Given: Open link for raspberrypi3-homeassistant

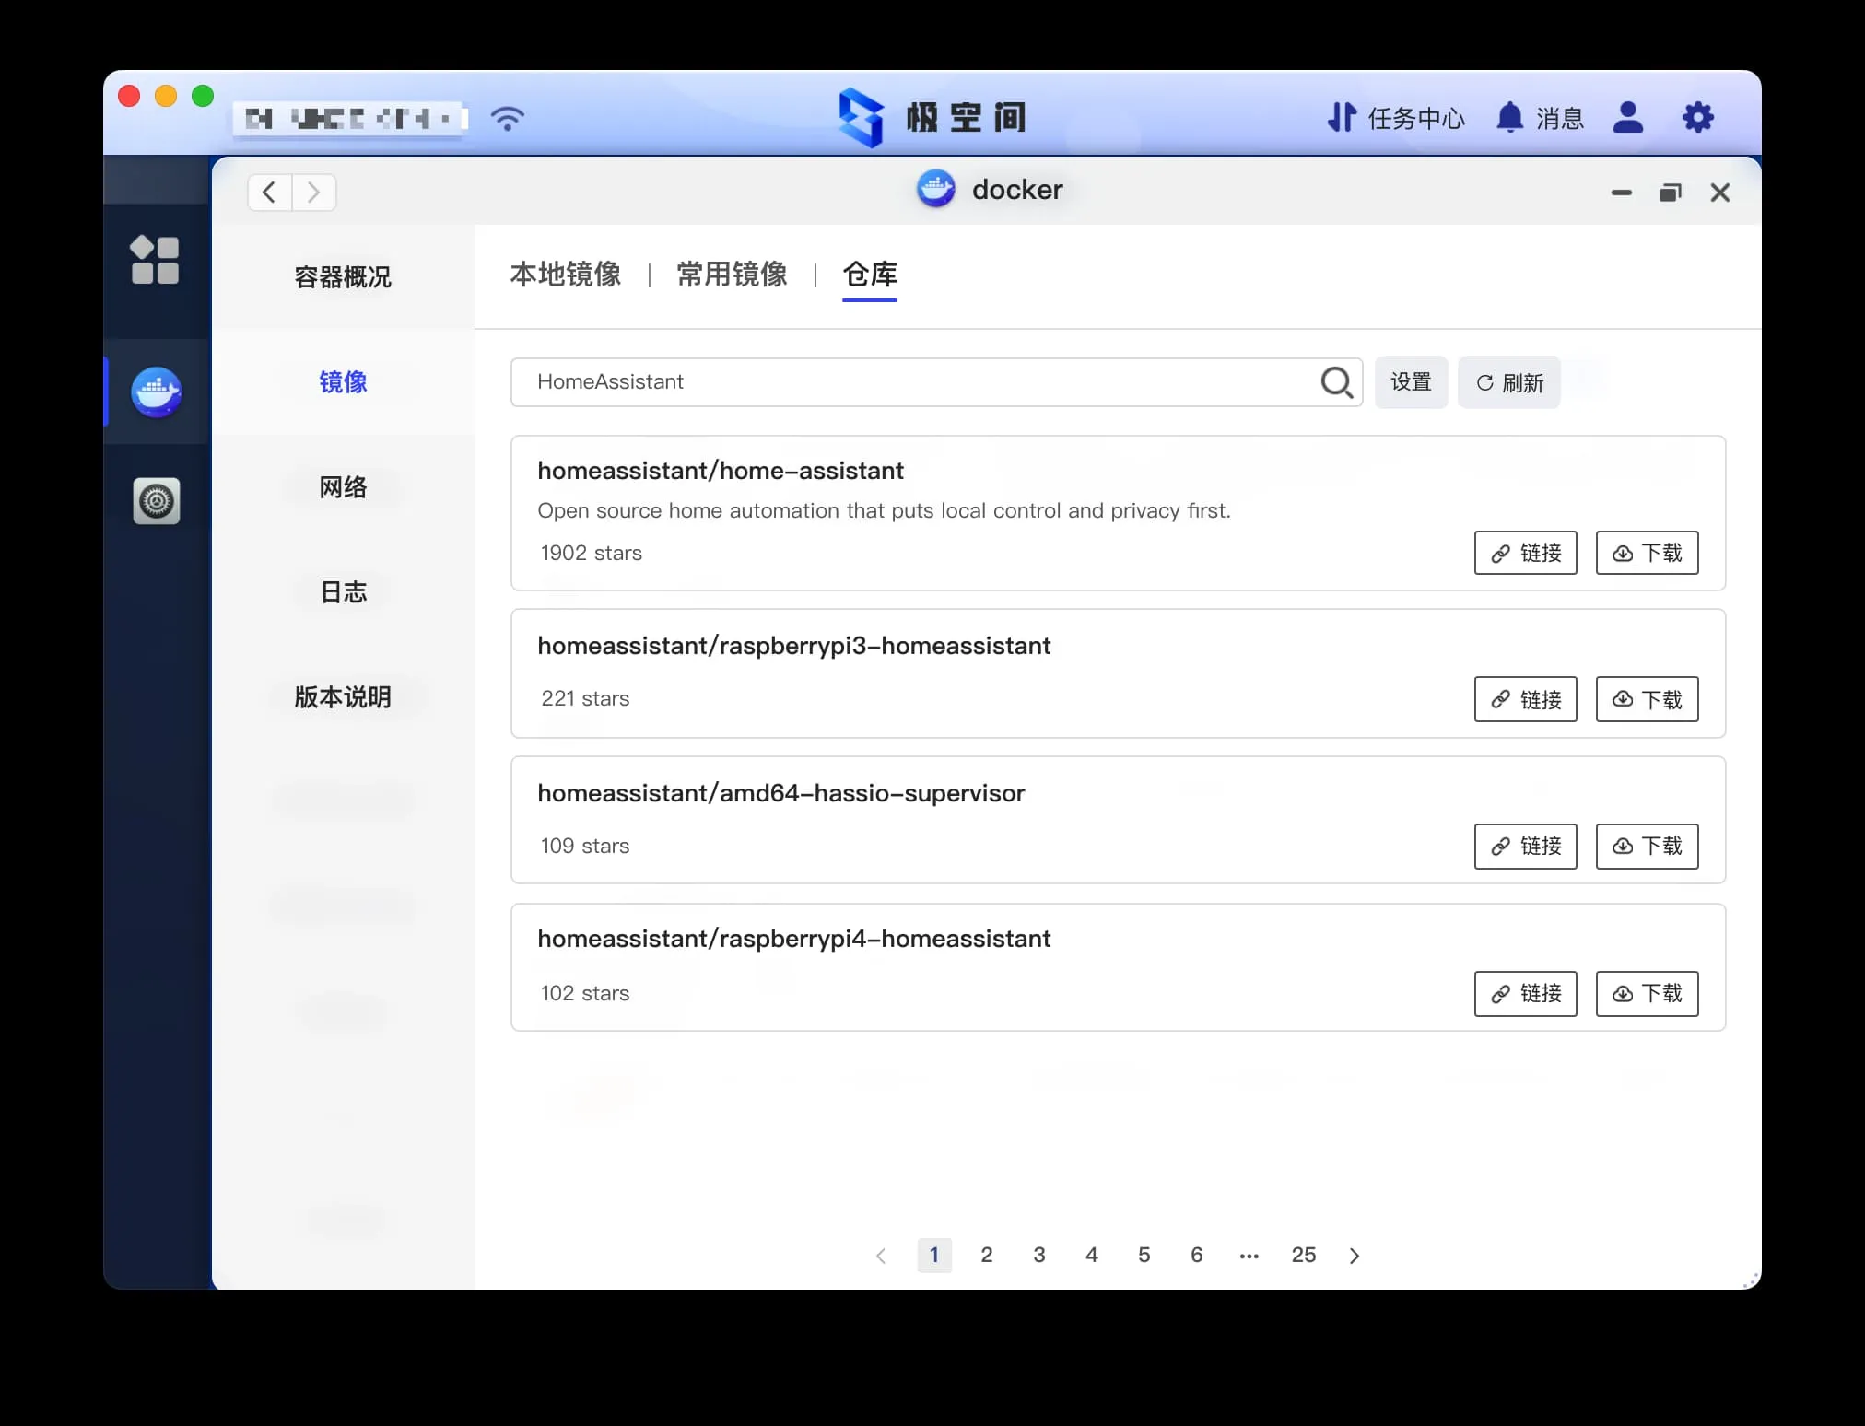Looking at the screenshot, I should (1525, 699).
